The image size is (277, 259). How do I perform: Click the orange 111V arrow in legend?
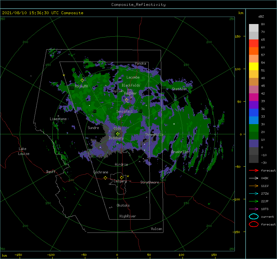[254, 186]
